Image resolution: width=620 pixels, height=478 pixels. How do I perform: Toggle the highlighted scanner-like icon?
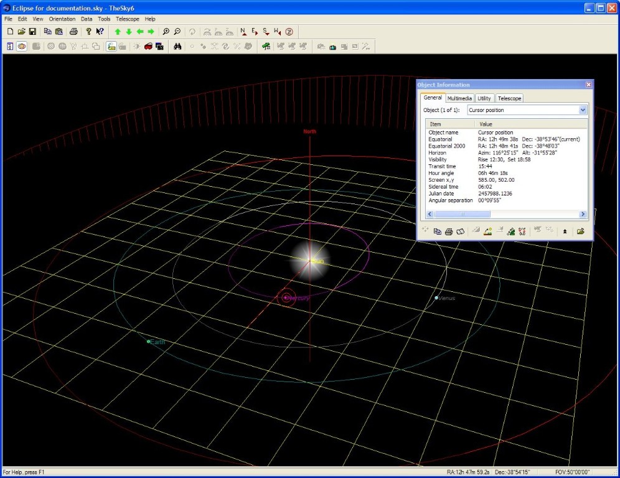(111, 46)
